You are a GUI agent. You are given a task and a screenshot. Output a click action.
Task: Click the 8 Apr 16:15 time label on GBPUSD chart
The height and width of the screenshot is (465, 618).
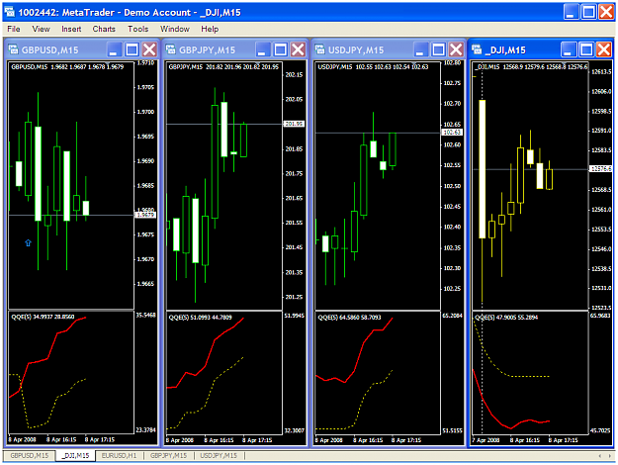(61, 439)
